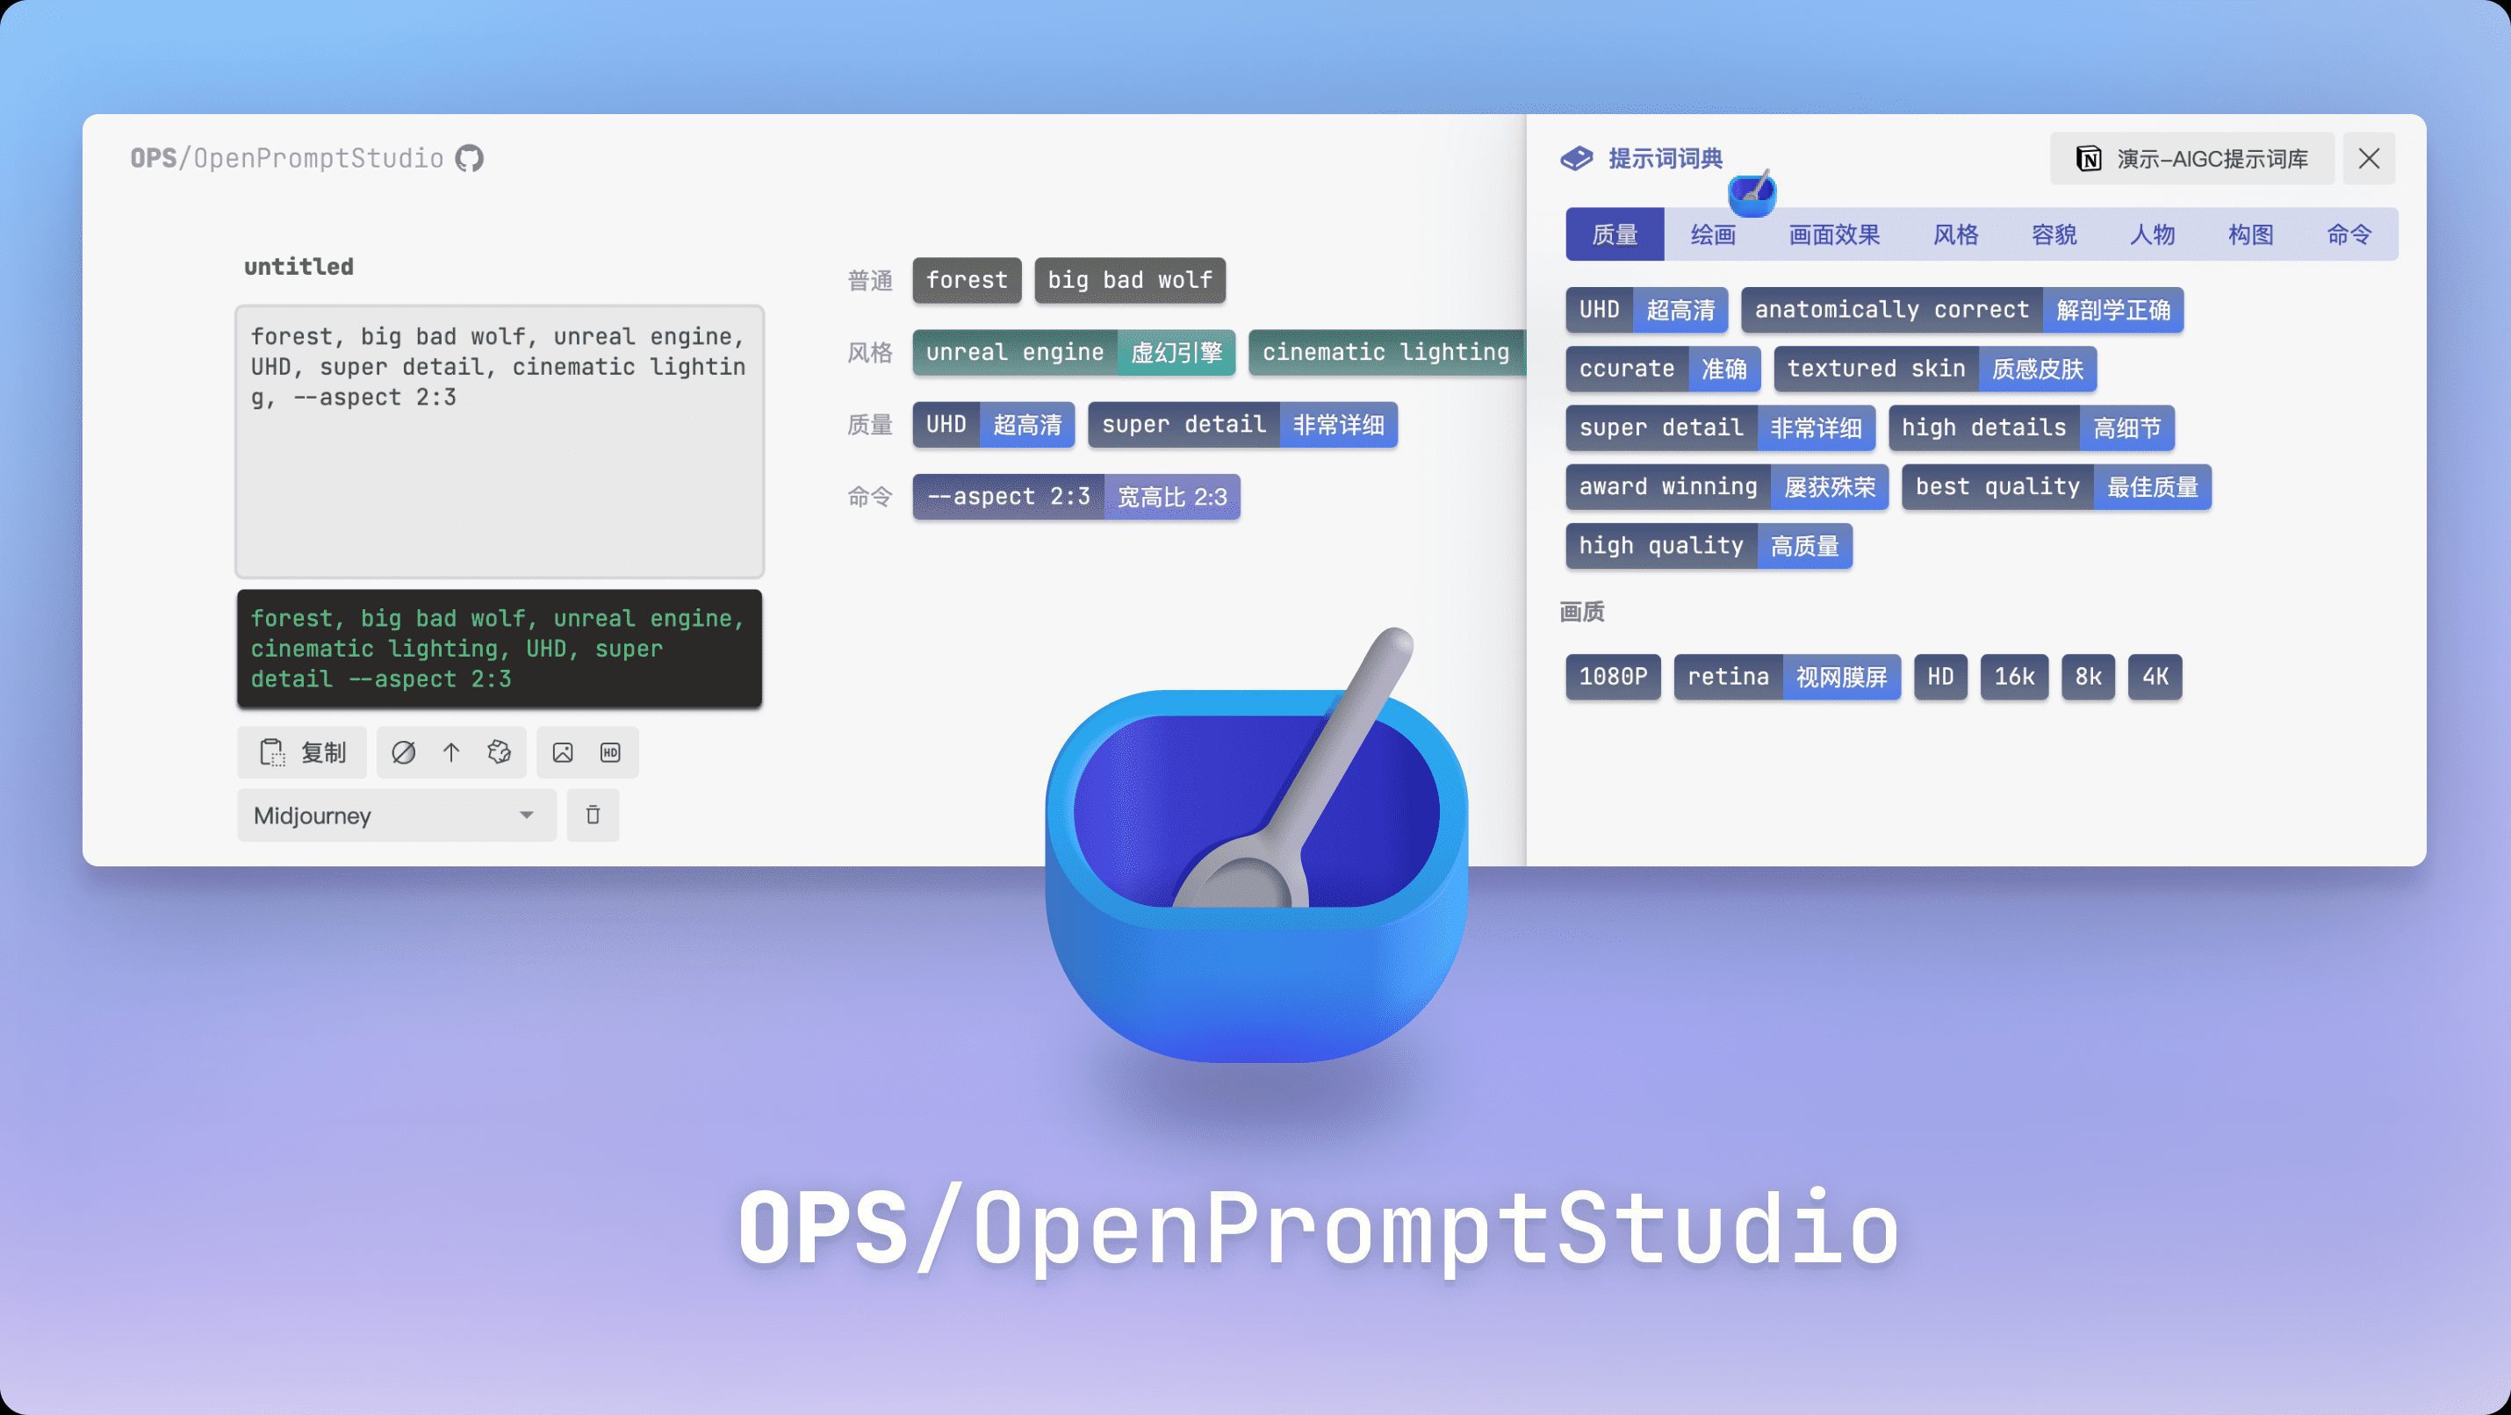Viewport: 2511px width, 1415px height.
Task: Click the clear/erase prompt icon
Action: coord(402,751)
